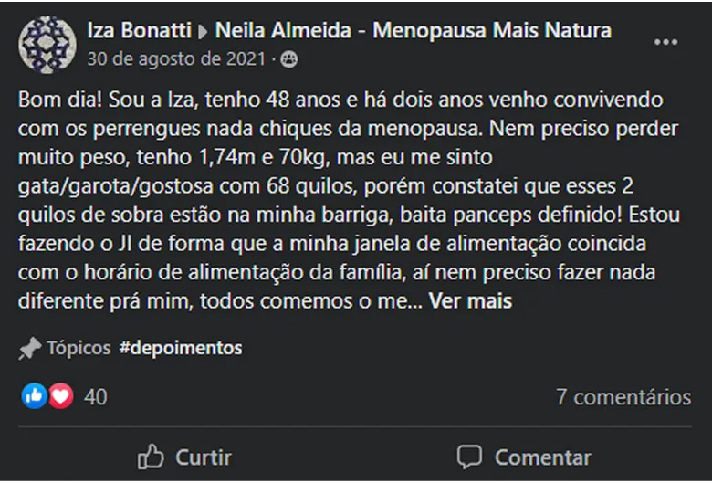Click the 30 de agosto de 2021 timestamp
Screen dimensions: 712x483
point(177,59)
